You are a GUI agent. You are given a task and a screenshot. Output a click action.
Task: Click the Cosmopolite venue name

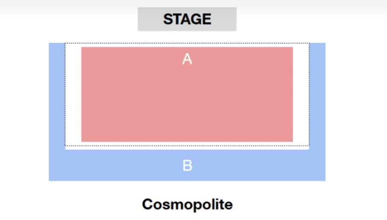pyautogui.click(x=188, y=205)
